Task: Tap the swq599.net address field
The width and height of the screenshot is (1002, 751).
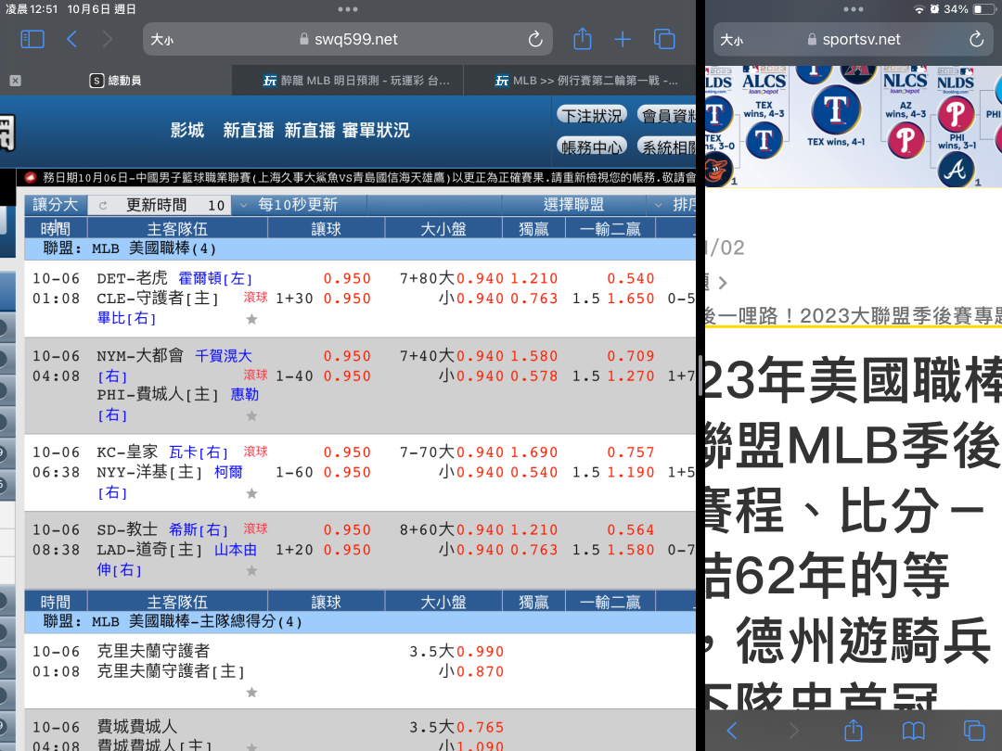Action: [348, 40]
